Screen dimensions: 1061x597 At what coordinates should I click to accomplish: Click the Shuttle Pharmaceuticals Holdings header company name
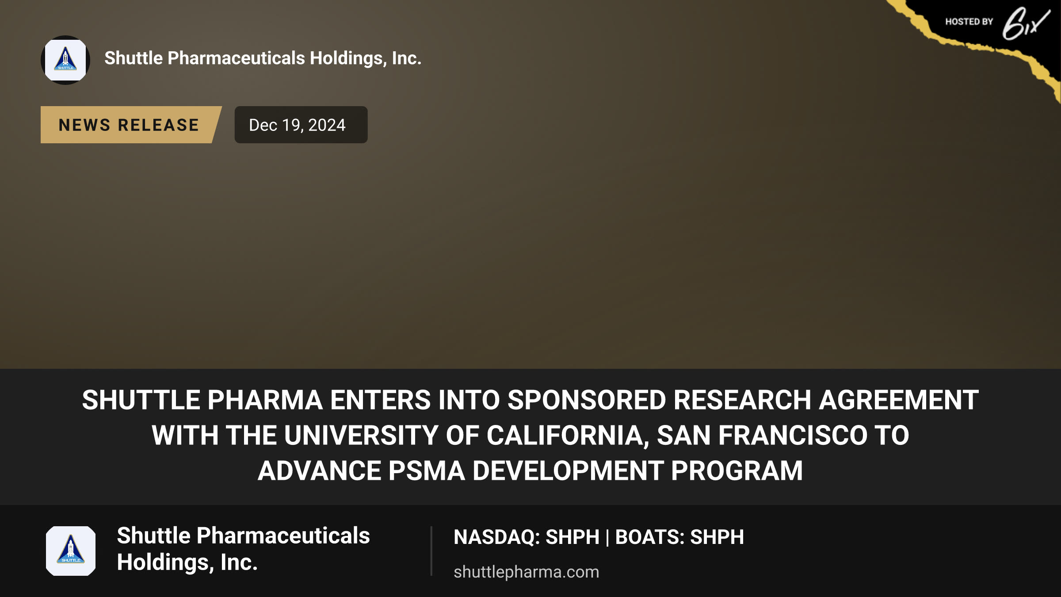click(x=263, y=58)
